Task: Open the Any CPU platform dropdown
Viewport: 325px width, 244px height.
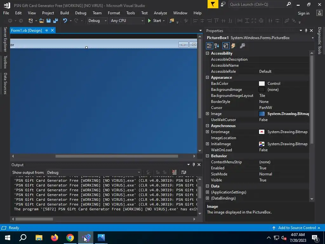Action: [x=127, y=21]
